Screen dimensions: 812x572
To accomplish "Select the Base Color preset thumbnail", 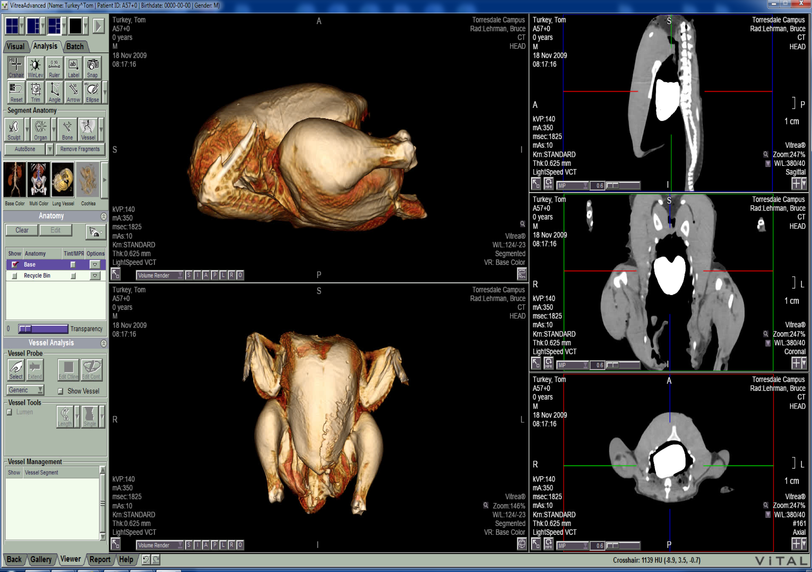I will tap(14, 180).
